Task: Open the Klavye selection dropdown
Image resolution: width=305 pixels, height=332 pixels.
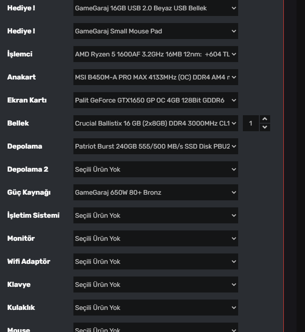Action: pos(155,285)
